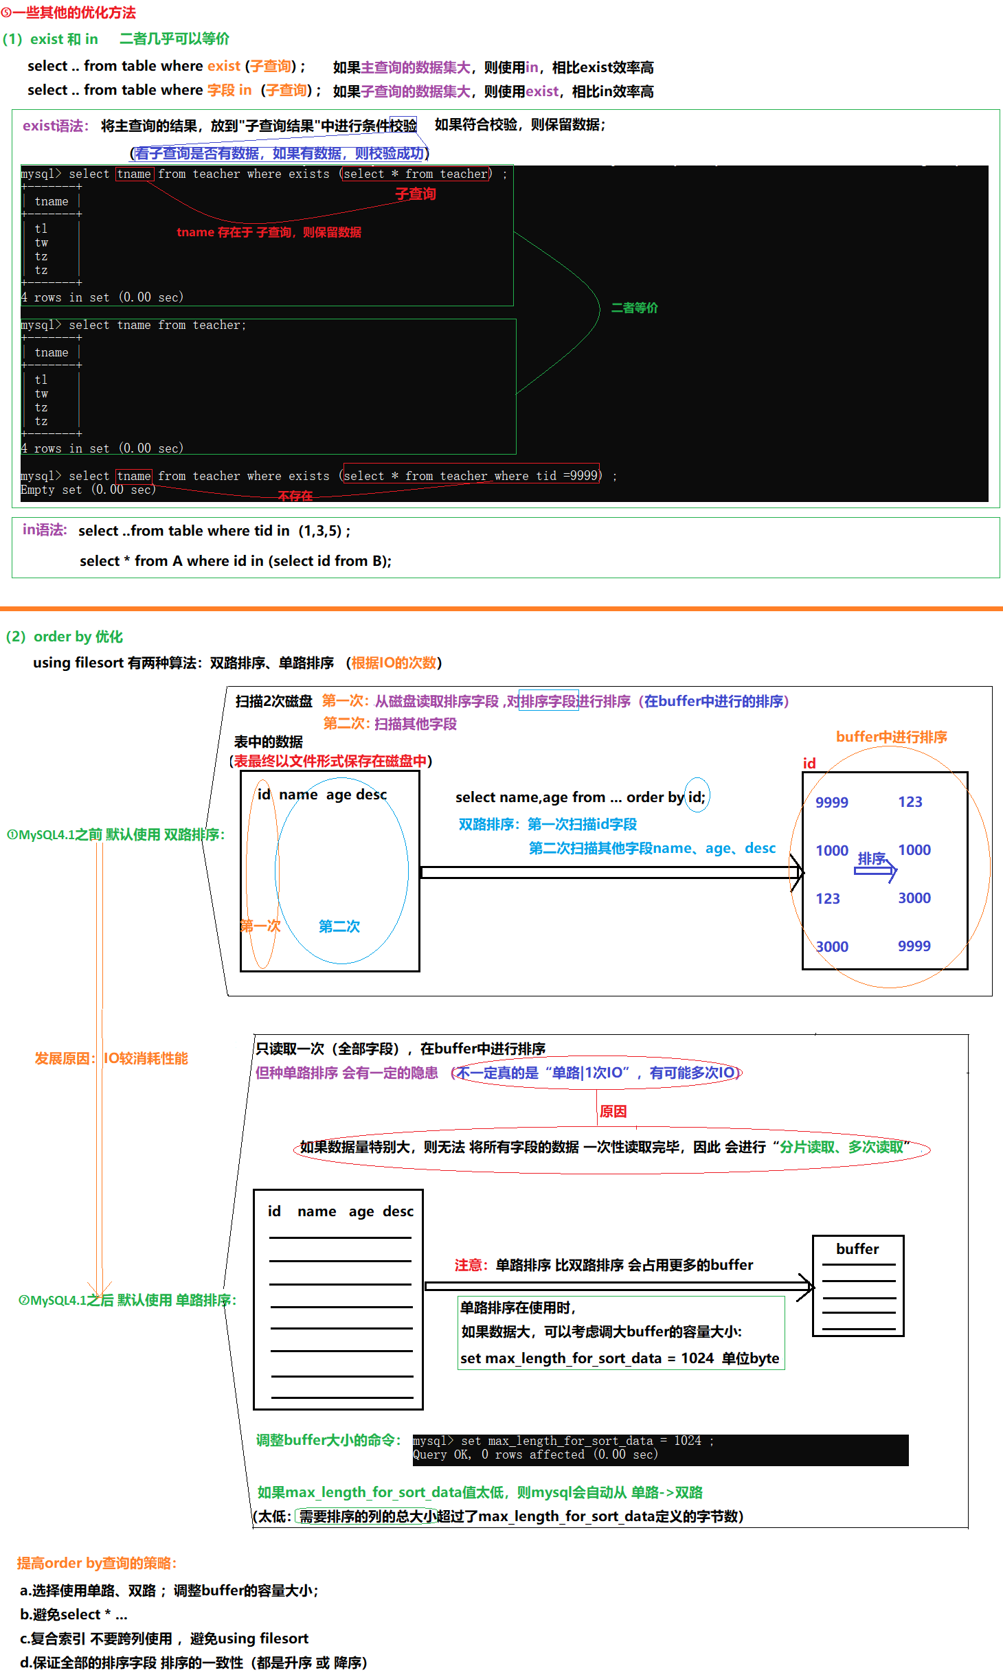Click the (2) order by 优化 heading
Viewport: 1003px width, 1677px height.
(65, 637)
